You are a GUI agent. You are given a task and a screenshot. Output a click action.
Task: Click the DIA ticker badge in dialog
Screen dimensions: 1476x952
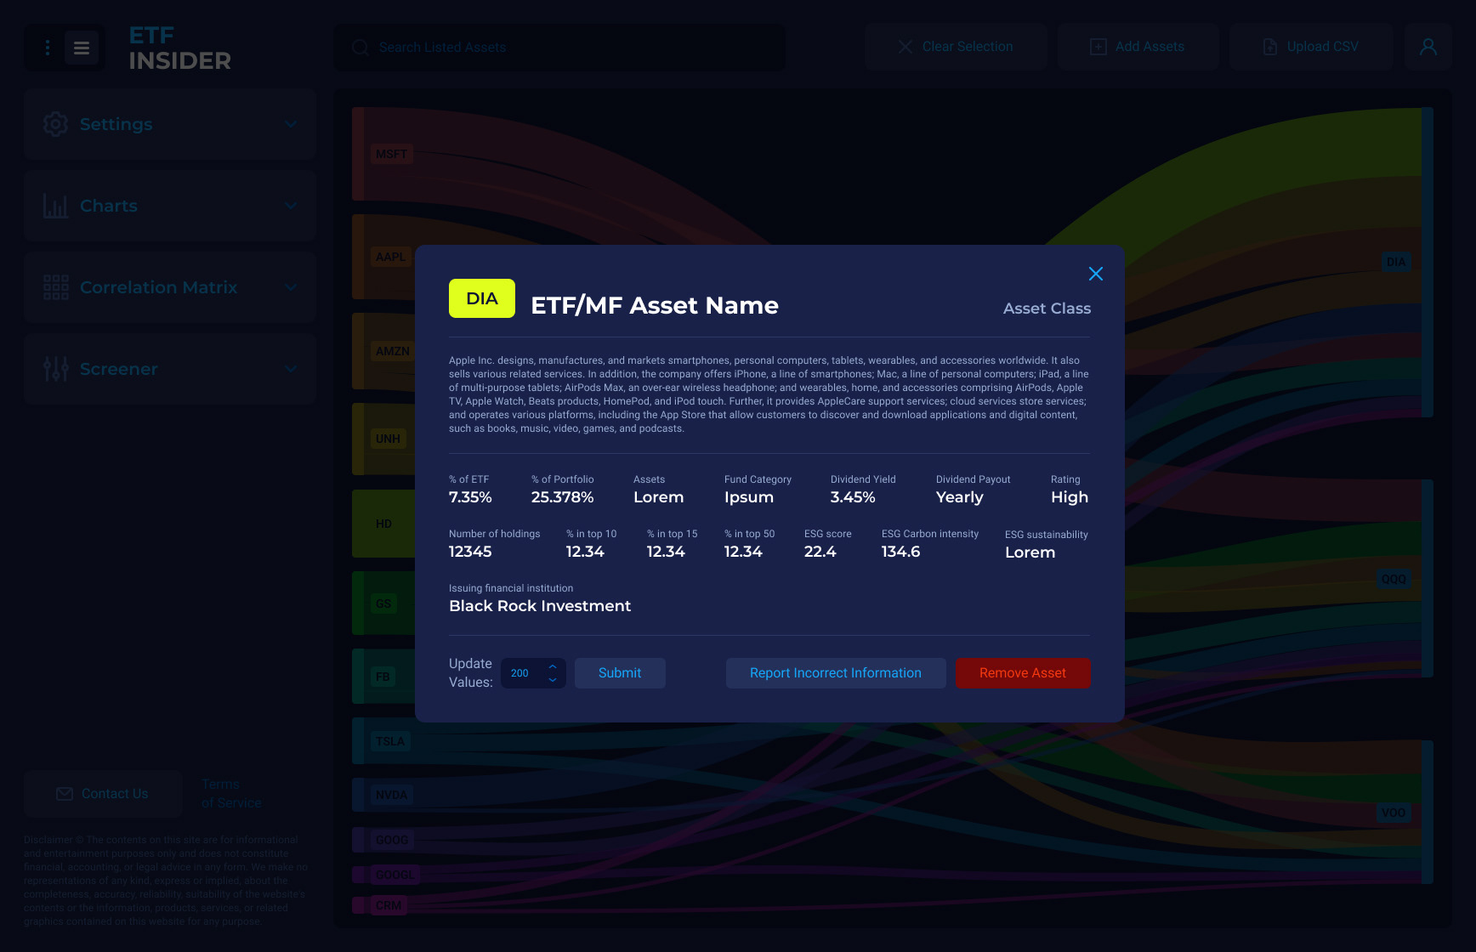[482, 298]
